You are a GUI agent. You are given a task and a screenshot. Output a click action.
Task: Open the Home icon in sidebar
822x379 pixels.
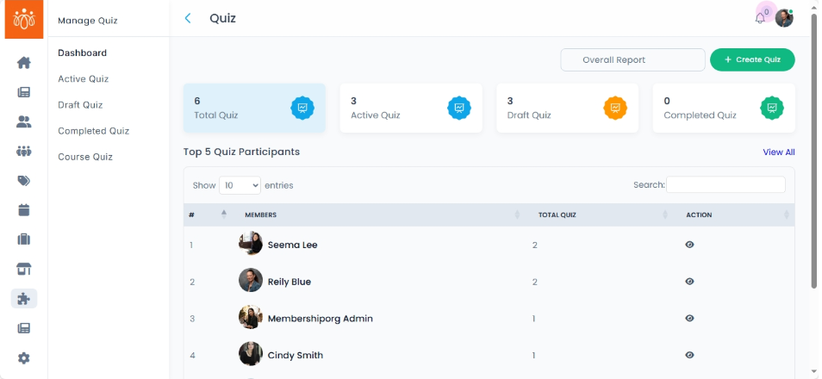[x=23, y=63]
